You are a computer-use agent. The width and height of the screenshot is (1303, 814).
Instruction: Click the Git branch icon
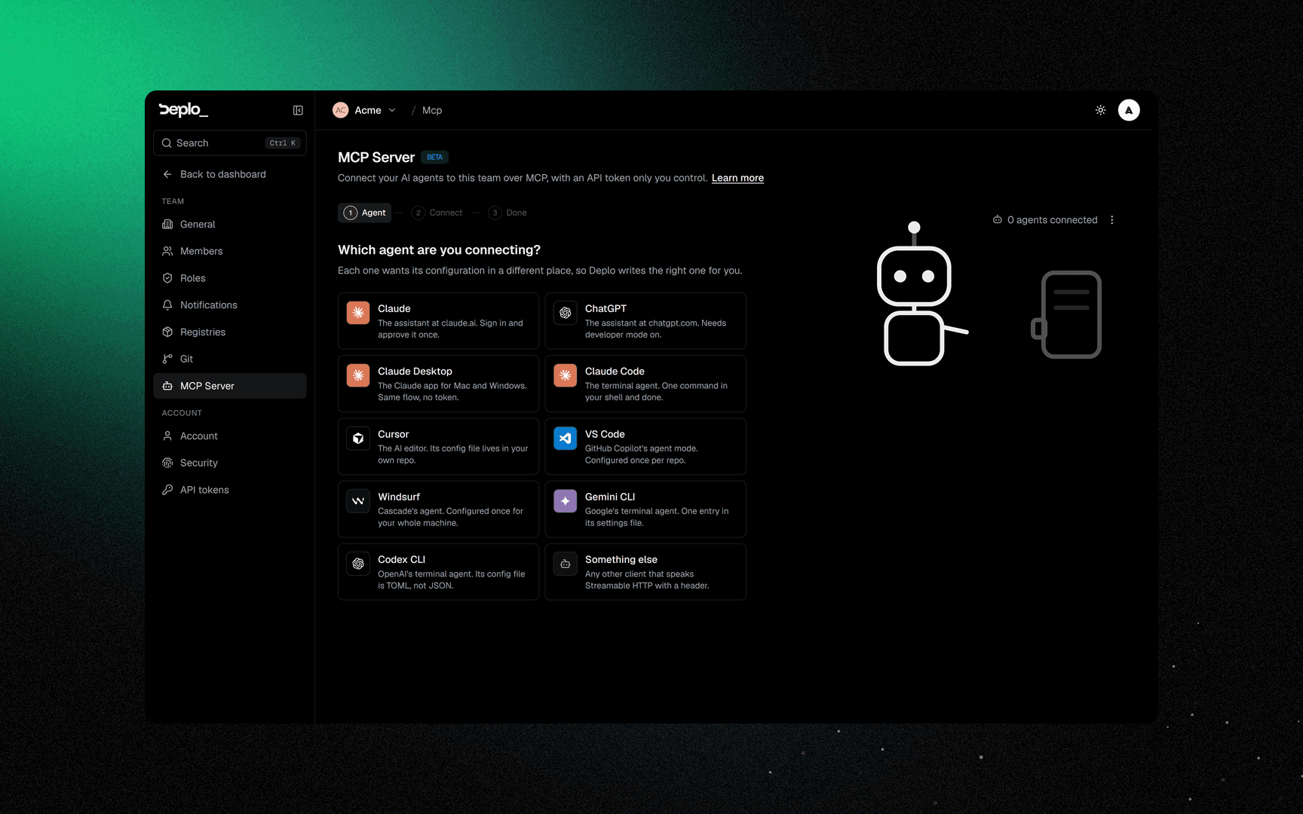[x=167, y=359]
